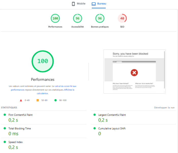Click the Bonnes pratiques score gauge

point(100,18)
